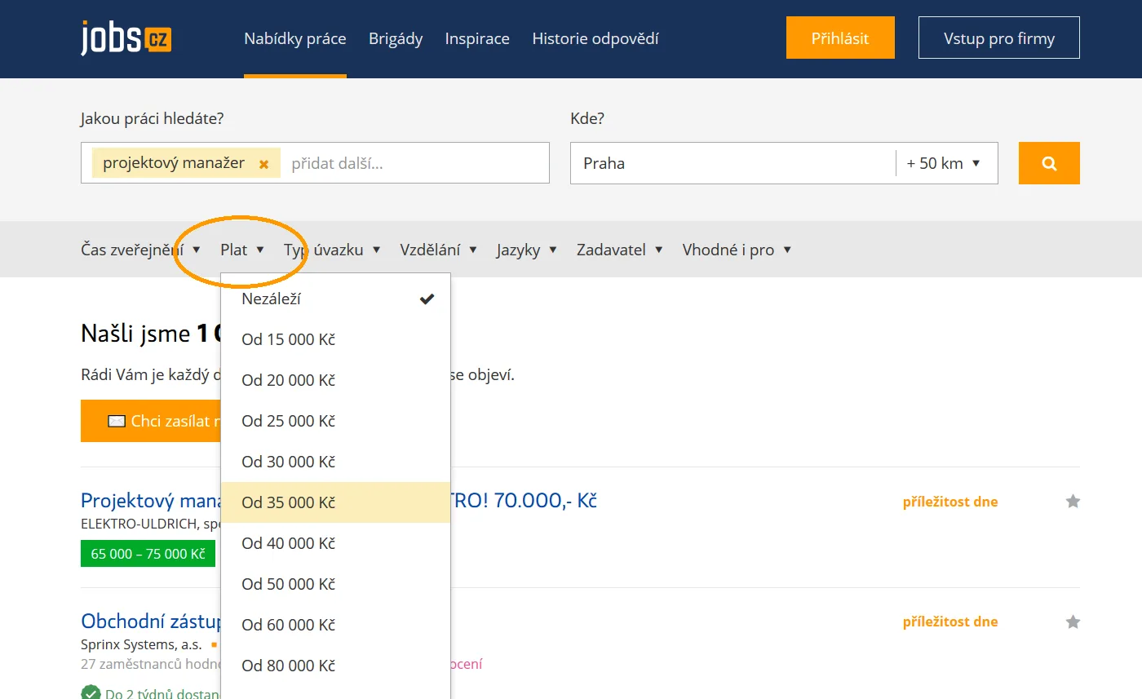The width and height of the screenshot is (1142, 699).
Task: Select salary Od 50 000 Kč
Action: (335, 584)
